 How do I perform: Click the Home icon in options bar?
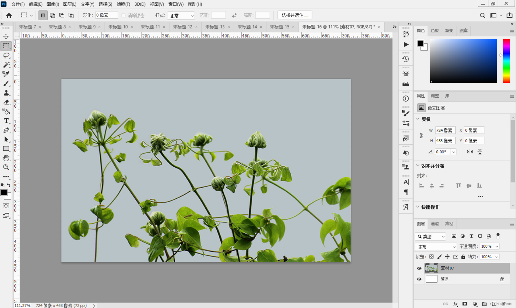[x=9, y=15]
